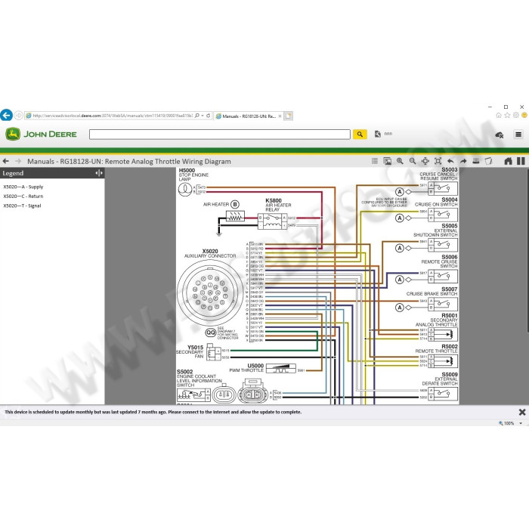Open a new browser tab
Viewport: 529px width, 529px height.
pyautogui.click(x=288, y=116)
